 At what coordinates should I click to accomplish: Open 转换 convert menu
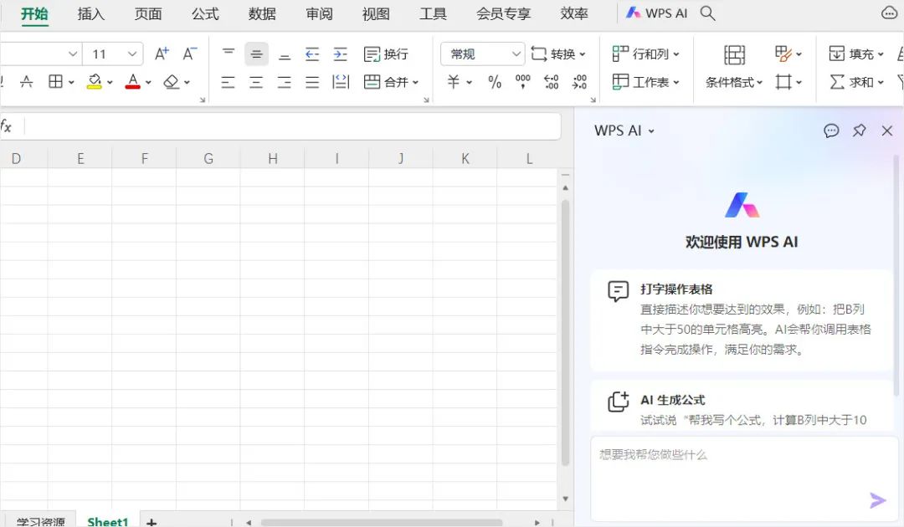tap(557, 54)
